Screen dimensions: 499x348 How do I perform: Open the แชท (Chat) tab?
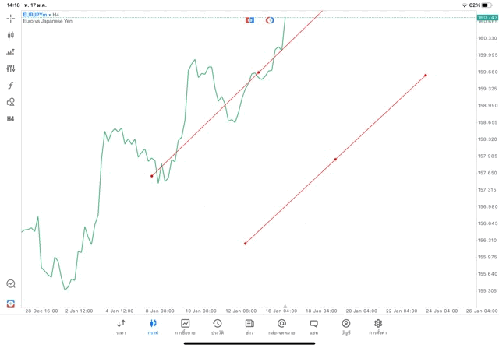point(313,326)
